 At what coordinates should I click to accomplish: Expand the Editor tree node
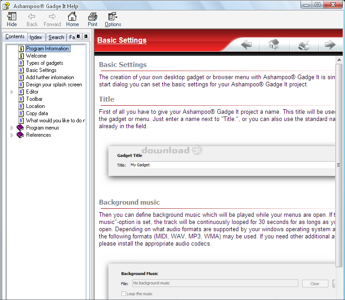coord(12,92)
